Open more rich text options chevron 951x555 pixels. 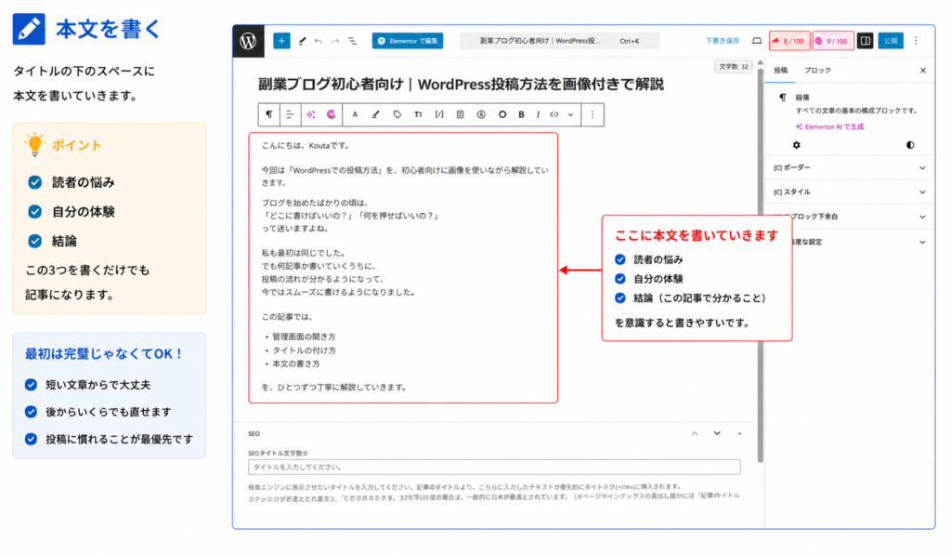point(571,114)
